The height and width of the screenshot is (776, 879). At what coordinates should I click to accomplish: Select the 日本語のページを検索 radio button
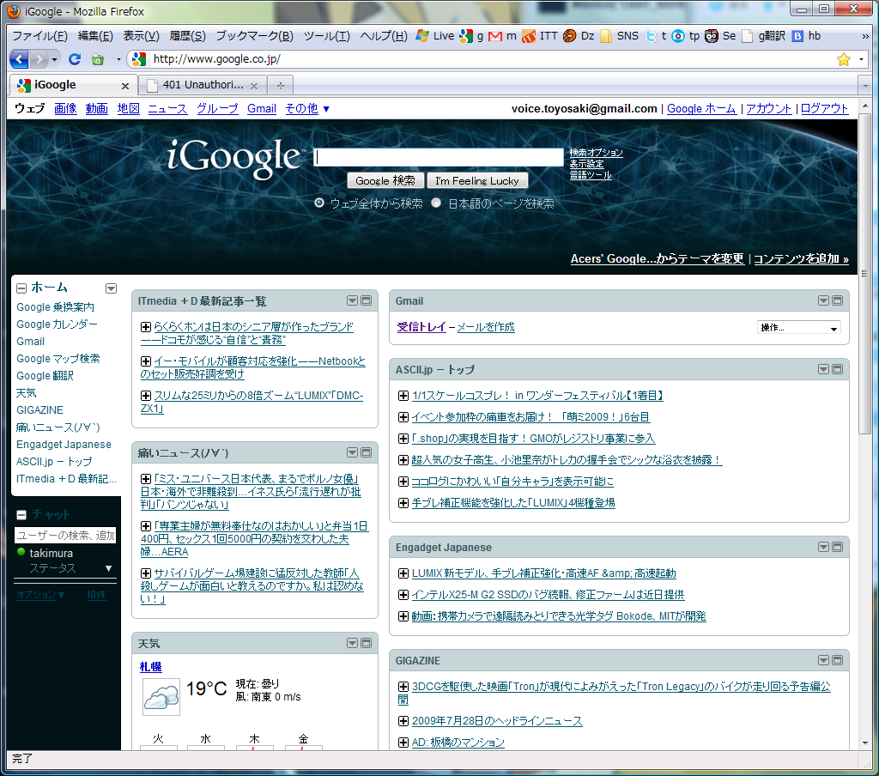(x=436, y=203)
